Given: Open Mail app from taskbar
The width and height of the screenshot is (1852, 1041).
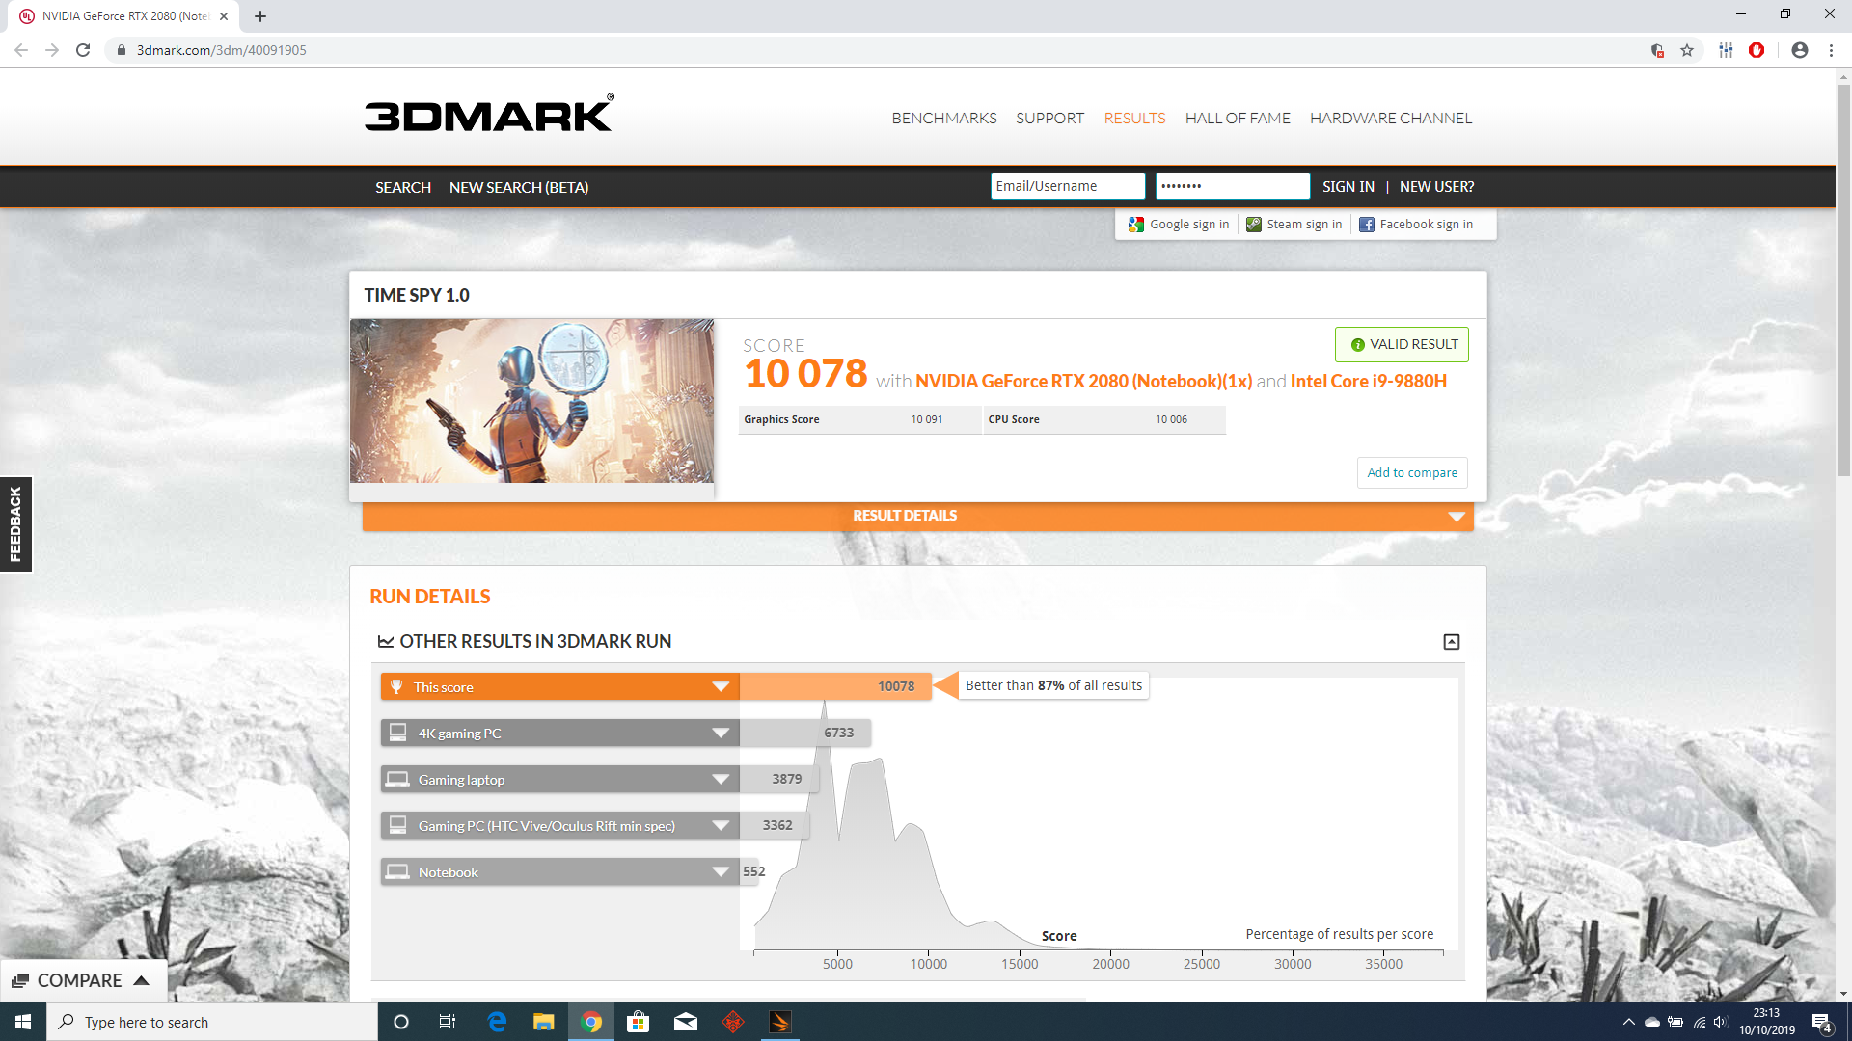Looking at the screenshot, I should [686, 1022].
